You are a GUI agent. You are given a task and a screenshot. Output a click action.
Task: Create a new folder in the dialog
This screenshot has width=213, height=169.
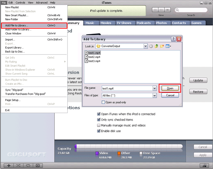[x=163, y=46]
